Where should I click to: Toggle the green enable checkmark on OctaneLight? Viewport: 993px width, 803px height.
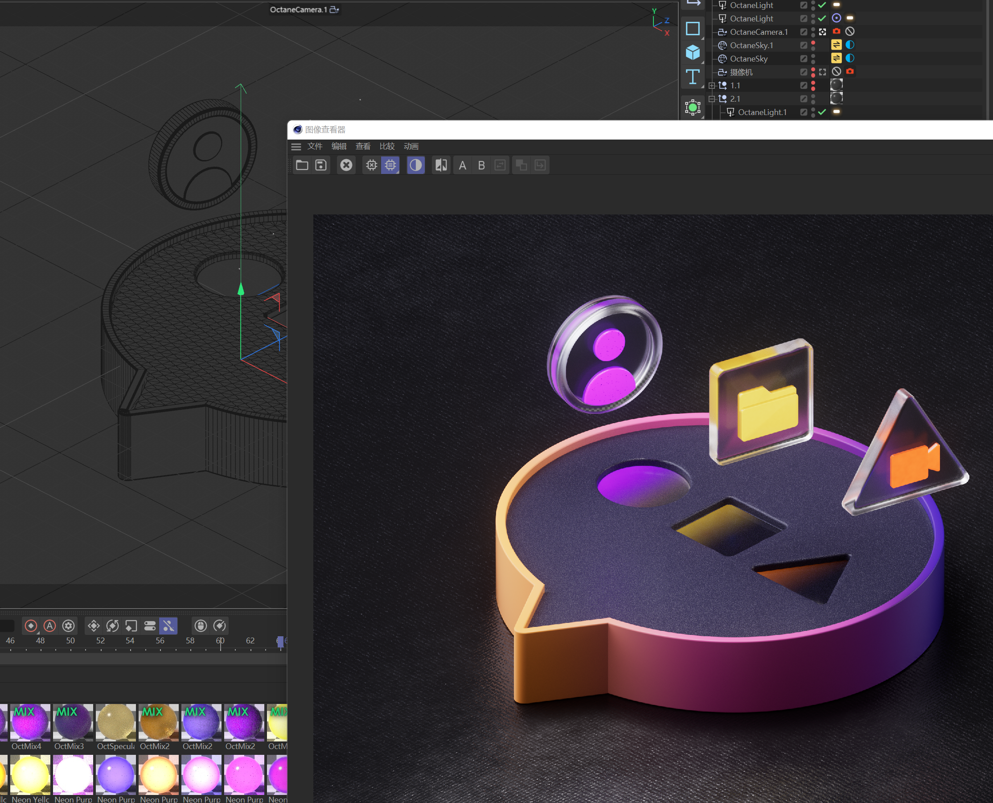(822, 5)
